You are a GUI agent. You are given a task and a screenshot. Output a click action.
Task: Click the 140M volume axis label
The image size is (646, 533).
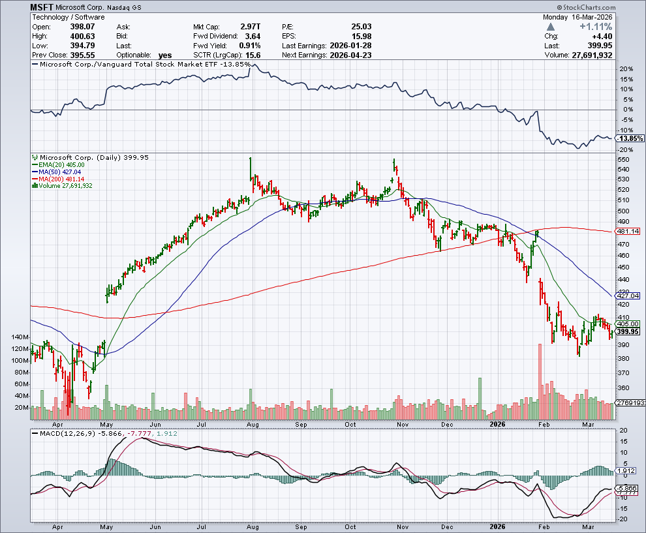(20, 337)
